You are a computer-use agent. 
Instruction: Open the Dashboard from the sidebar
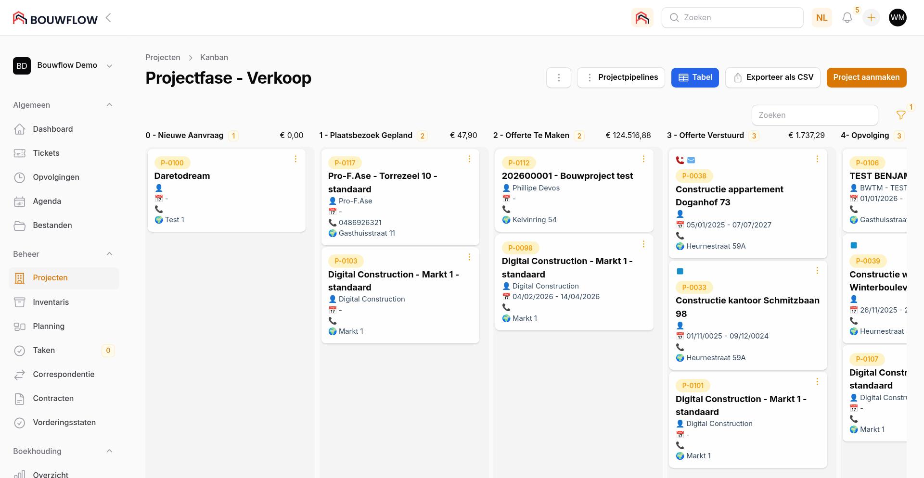tap(52, 129)
